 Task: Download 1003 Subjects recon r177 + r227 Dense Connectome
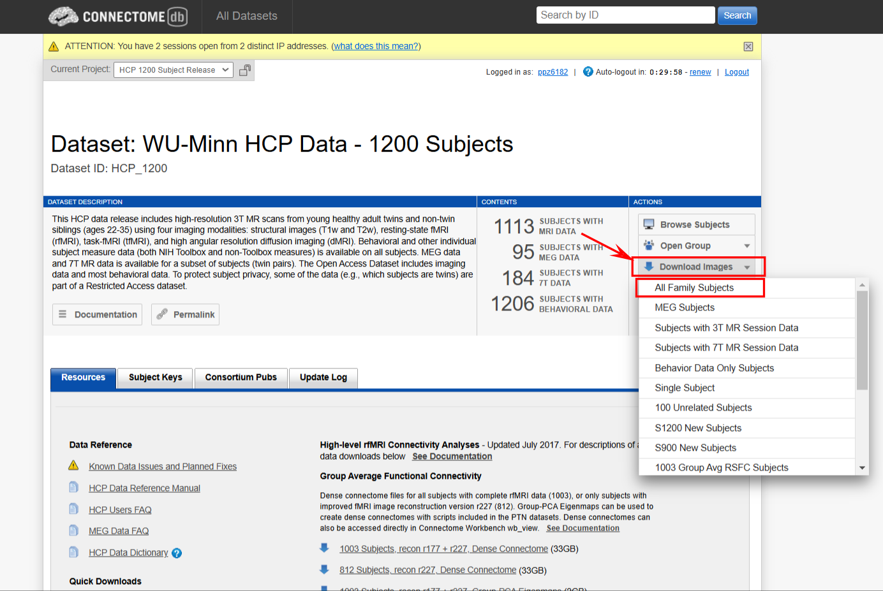point(443,549)
